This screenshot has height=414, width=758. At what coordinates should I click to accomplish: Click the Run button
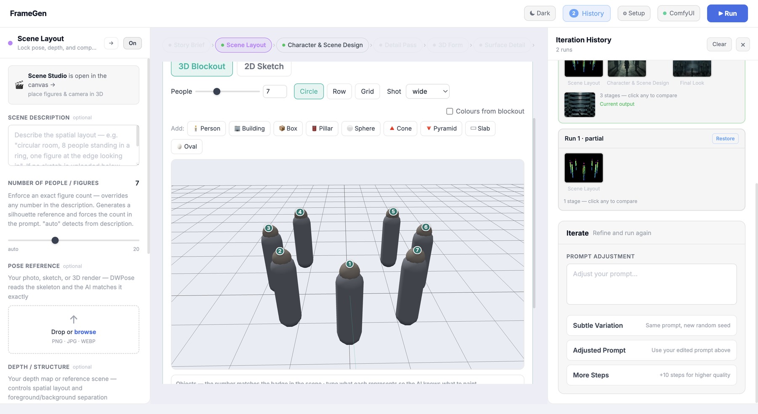727,13
